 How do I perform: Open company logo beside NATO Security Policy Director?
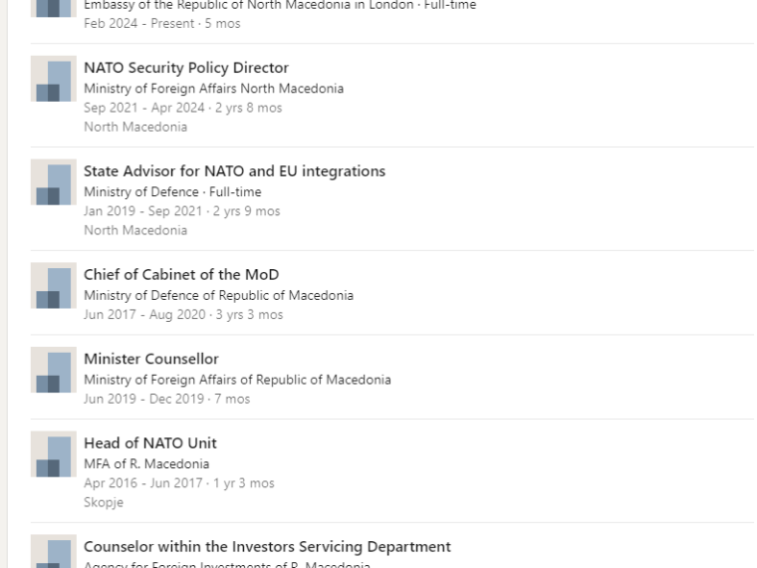pos(54,79)
